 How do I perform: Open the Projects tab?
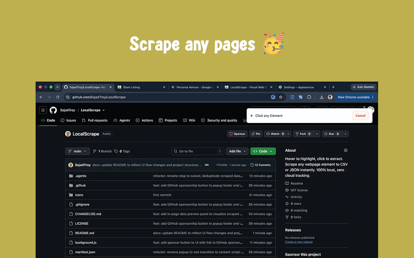(x=168, y=120)
